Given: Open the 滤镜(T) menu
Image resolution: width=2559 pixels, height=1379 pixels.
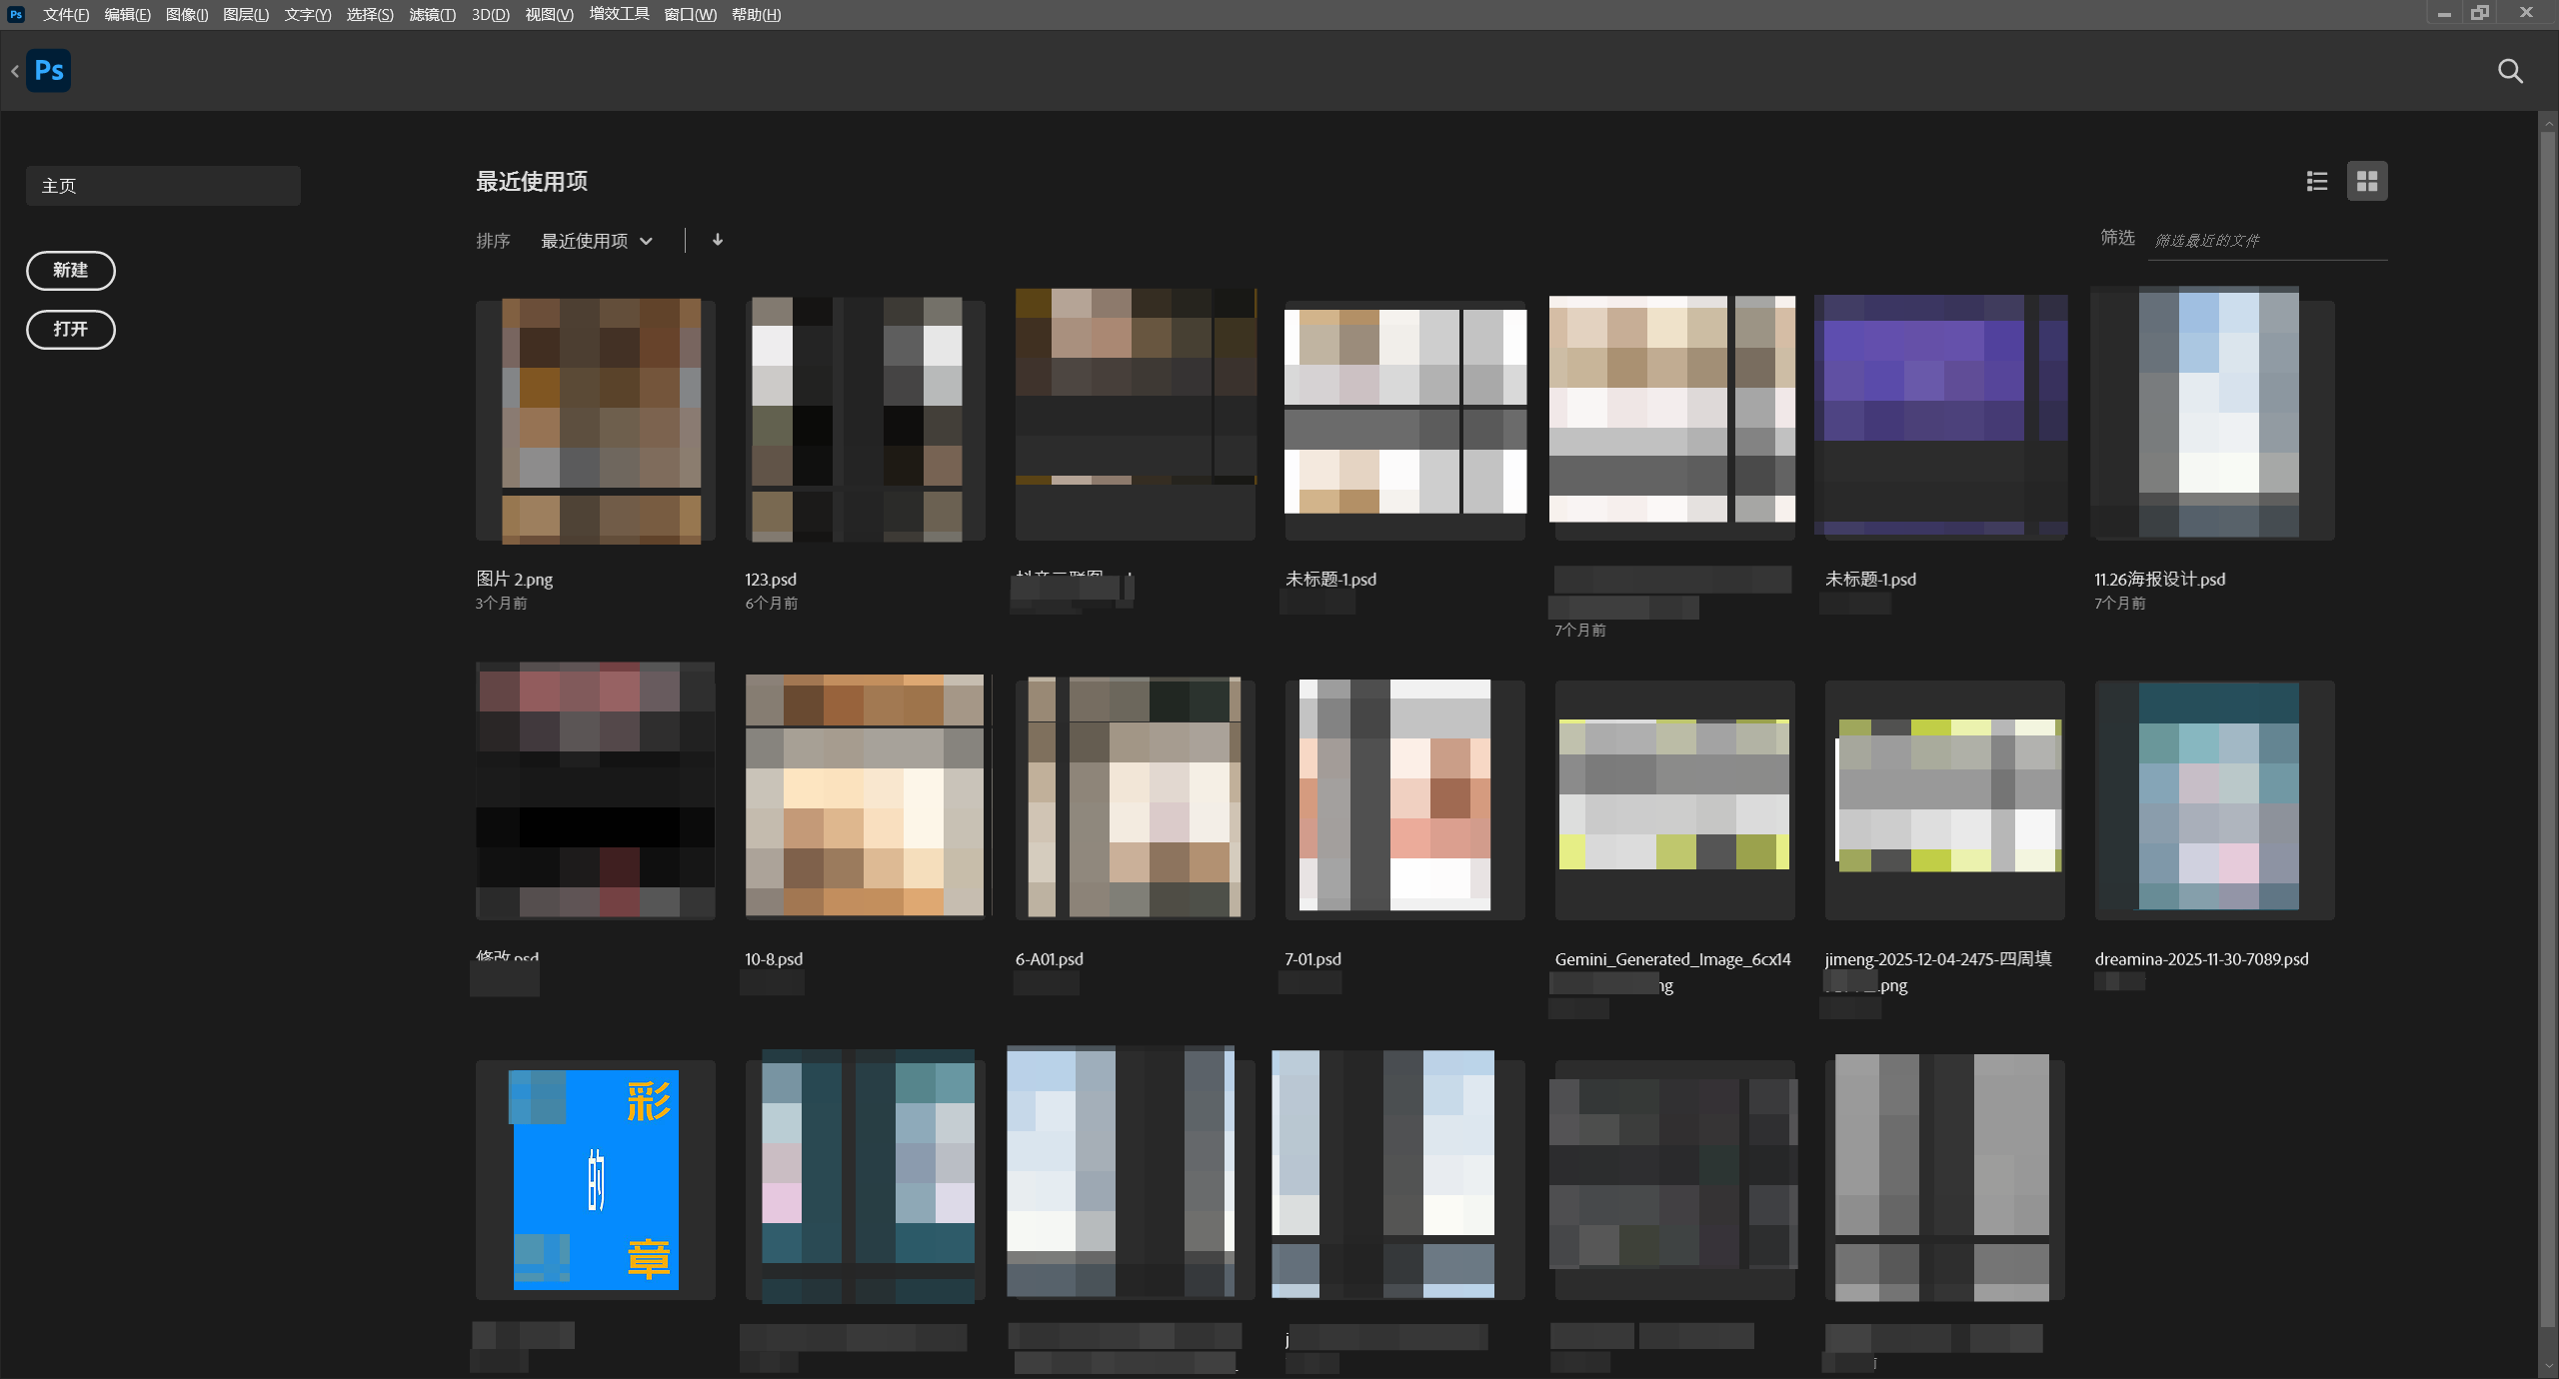Looking at the screenshot, I should pos(433,14).
